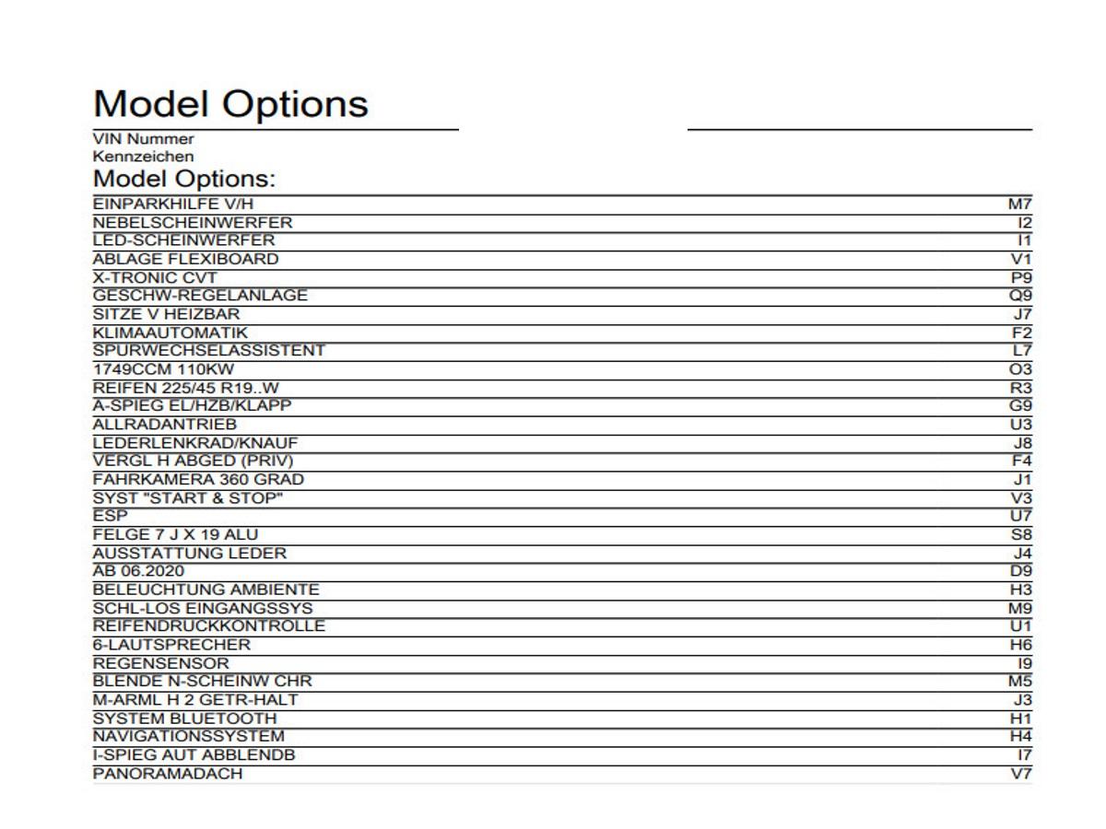Select the BELEUCHTUNG AMBIENTE row
The height and width of the screenshot is (829, 1106).
coord(562,590)
